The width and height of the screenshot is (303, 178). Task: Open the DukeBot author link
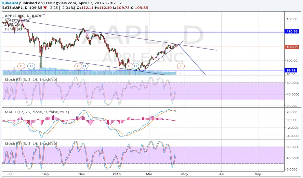(x=10, y=3)
